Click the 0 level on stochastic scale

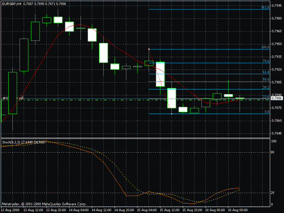point(272,205)
